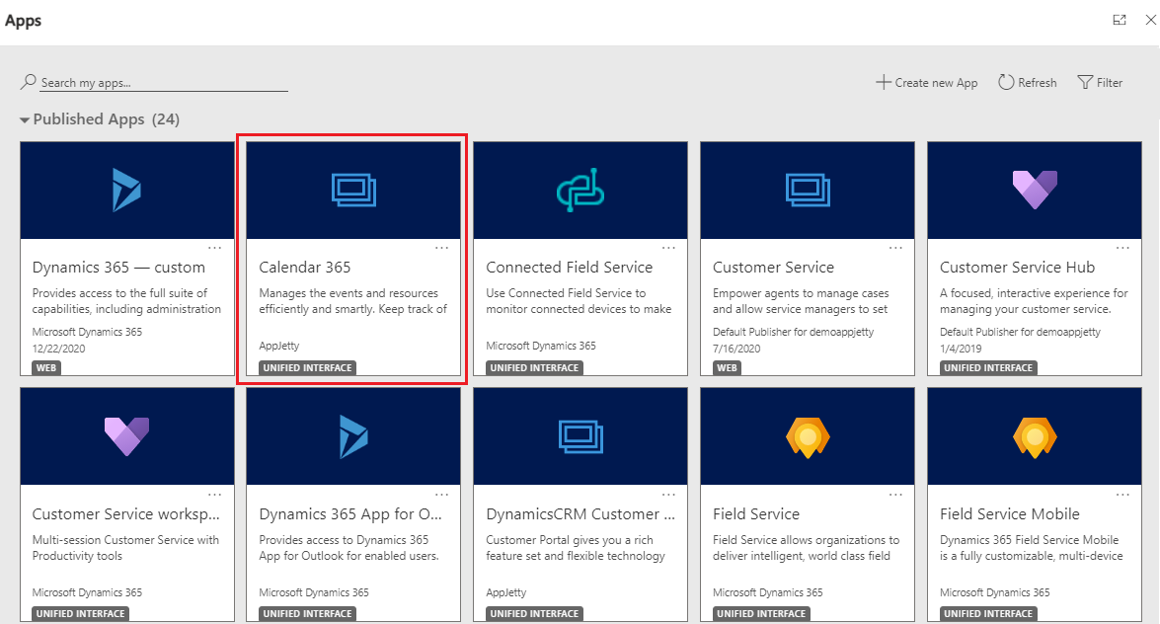Image resolution: width=1160 pixels, height=624 pixels.
Task: Open more options for Dynamics 365 App for Outlook
Action: [441, 495]
